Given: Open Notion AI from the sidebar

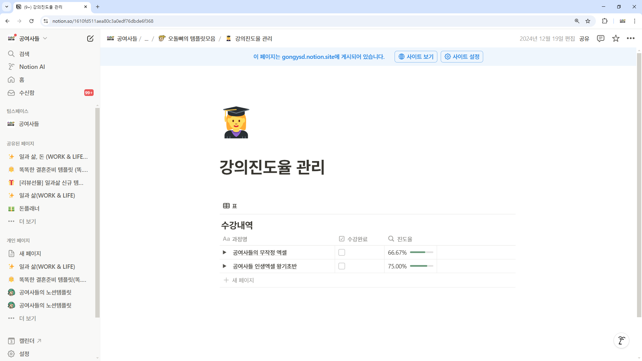Looking at the screenshot, I should click(x=32, y=67).
